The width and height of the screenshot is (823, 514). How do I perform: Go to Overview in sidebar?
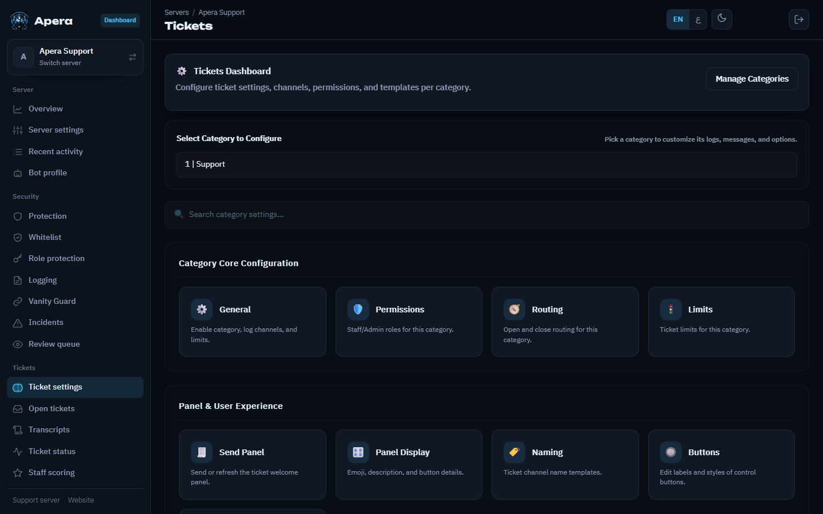coord(75,109)
